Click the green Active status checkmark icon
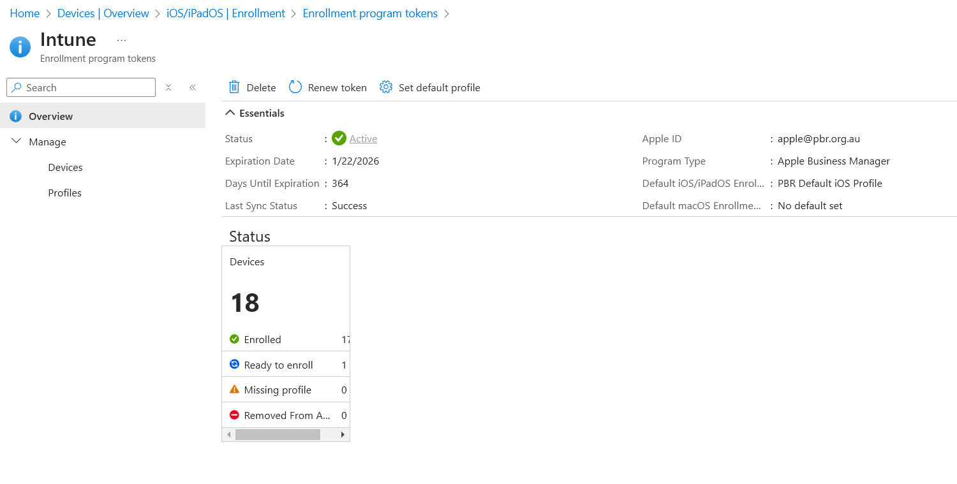The height and width of the screenshot is (484, 957). (339, 138)
